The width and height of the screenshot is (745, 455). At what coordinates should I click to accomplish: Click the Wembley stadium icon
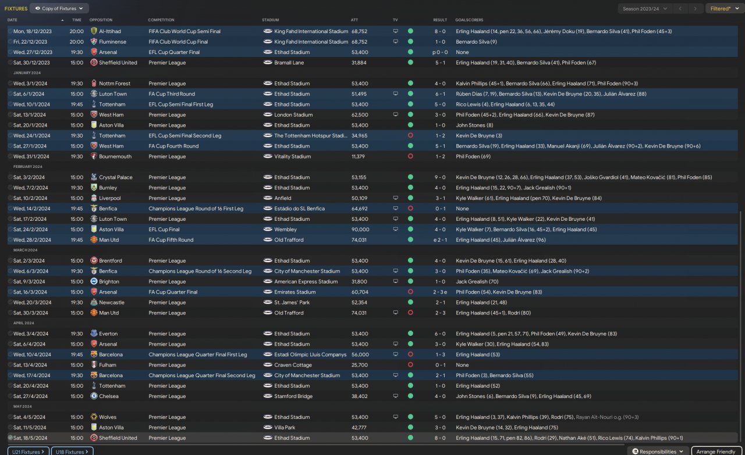click(x=268, y=230)
